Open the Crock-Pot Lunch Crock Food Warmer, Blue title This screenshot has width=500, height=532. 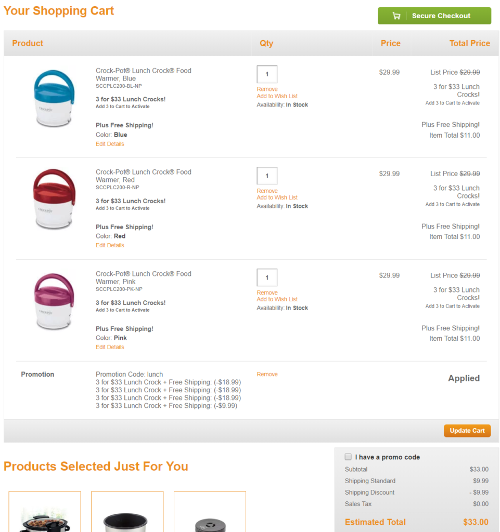tap(143, 74)
